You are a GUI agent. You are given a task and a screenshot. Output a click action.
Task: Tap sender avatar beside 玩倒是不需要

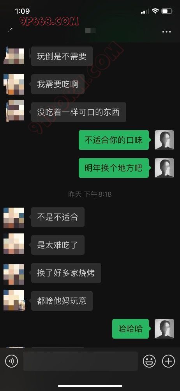[x=14, y=56]
